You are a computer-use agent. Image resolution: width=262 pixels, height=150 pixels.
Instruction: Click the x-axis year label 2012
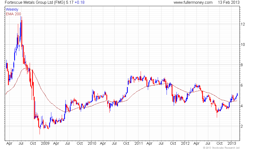coord(185,144)
